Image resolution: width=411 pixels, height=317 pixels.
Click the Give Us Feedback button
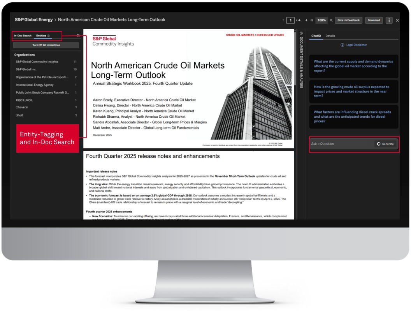[348, 20]
